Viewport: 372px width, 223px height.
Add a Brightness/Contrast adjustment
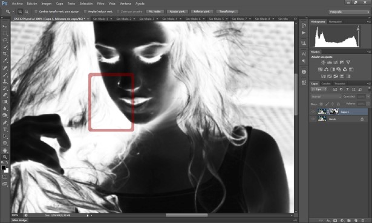click(323, 62)
